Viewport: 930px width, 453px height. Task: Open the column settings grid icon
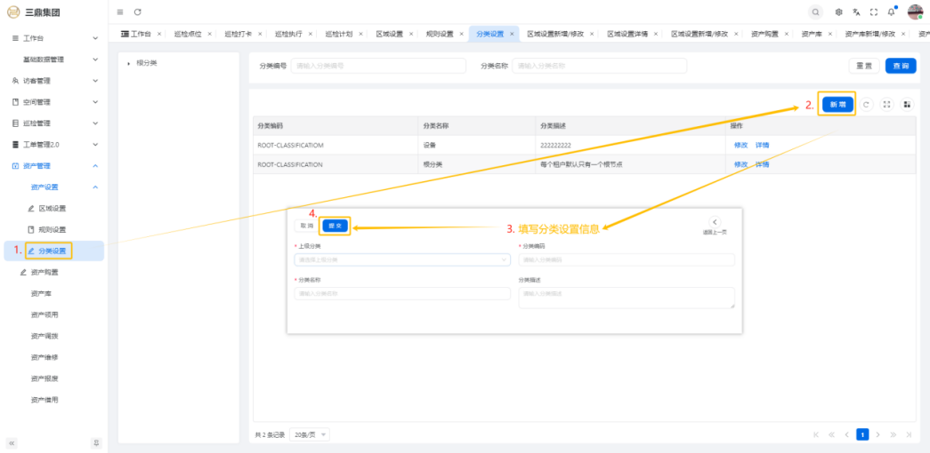click(x=908, y=104)
